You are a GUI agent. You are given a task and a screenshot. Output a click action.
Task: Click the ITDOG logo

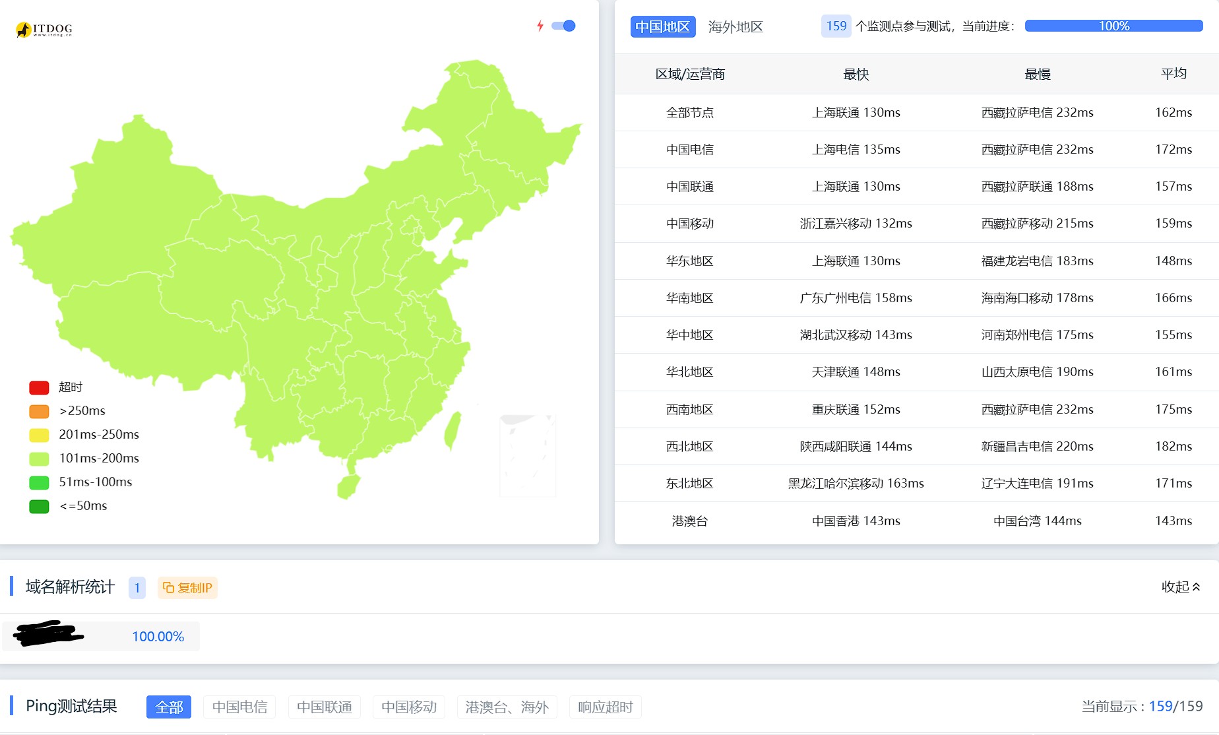(44, 29)
